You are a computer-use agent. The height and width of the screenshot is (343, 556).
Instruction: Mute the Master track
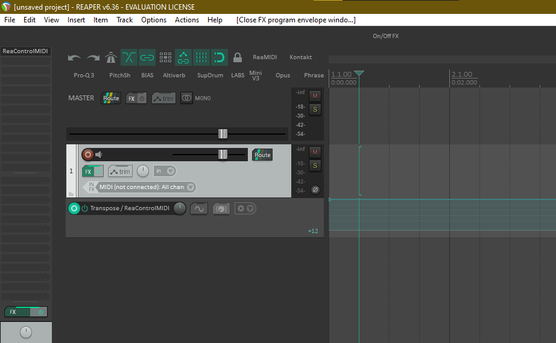pos(315,96)
